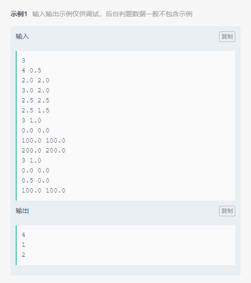Click the input line "0.5 0.0"
Viewport: 251px width, 283px height.
coord(36,180)
